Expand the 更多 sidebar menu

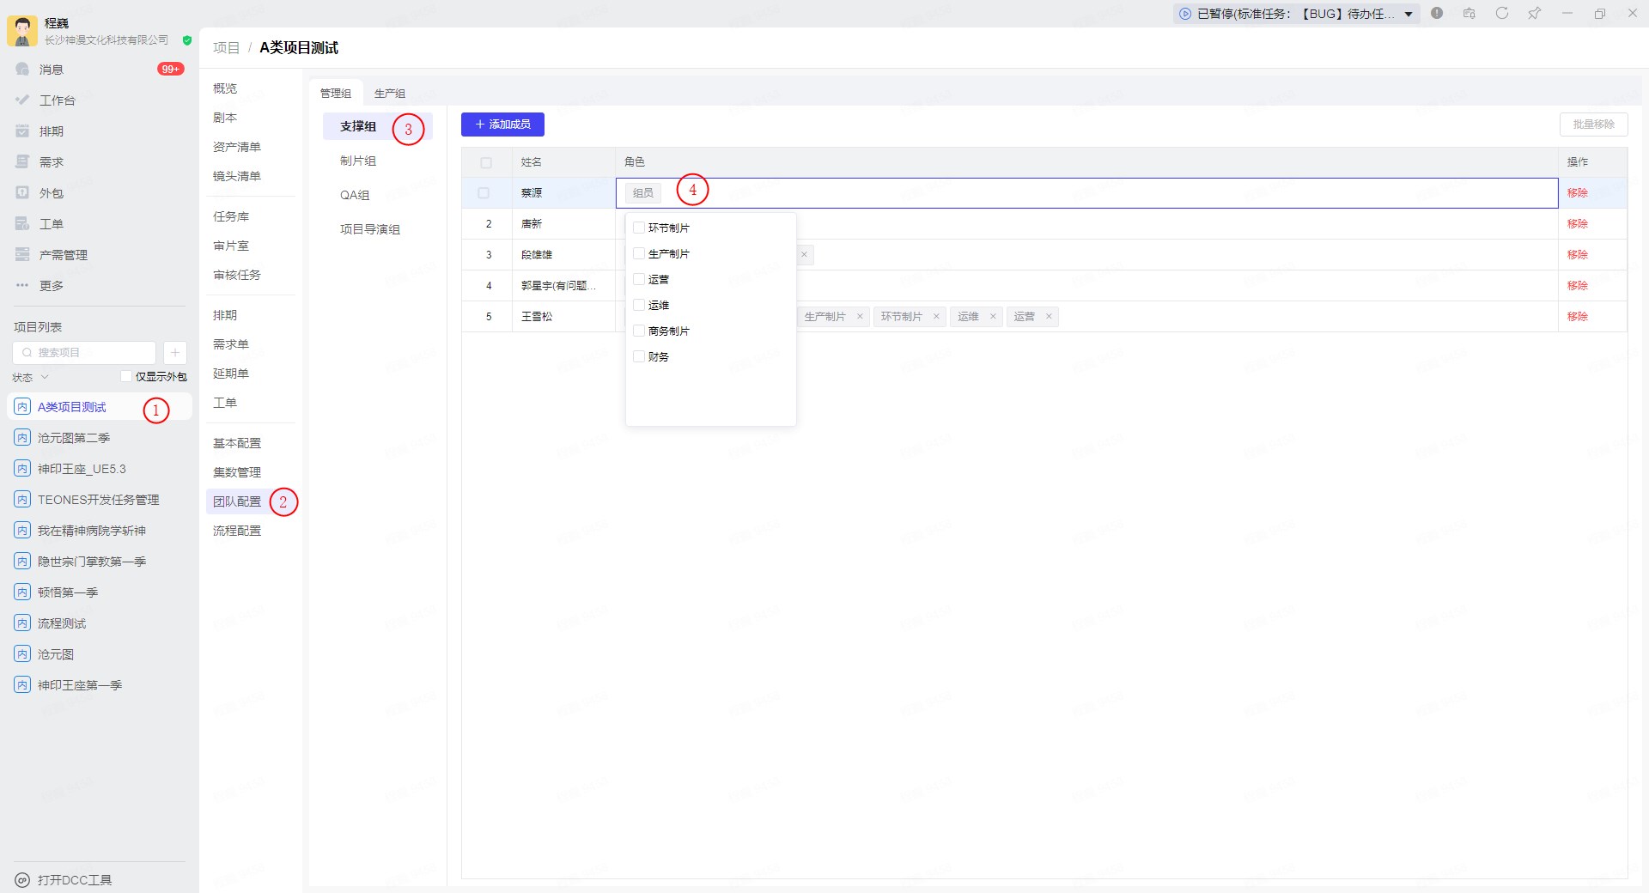point(23,286)
